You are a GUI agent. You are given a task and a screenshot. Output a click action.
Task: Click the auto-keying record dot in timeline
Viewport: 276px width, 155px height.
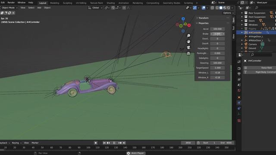click(96, 143)
